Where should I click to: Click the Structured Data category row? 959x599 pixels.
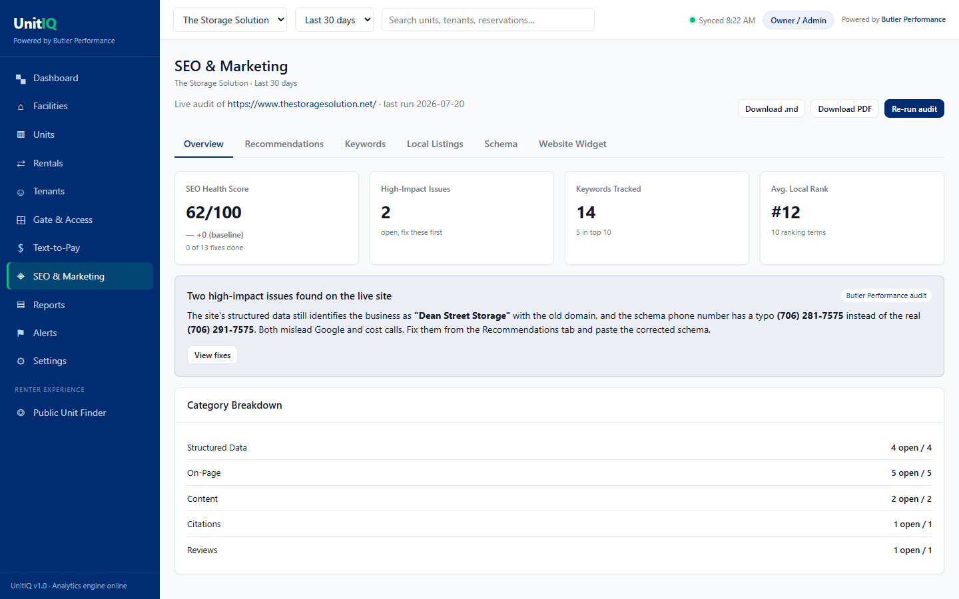[559, 447]
